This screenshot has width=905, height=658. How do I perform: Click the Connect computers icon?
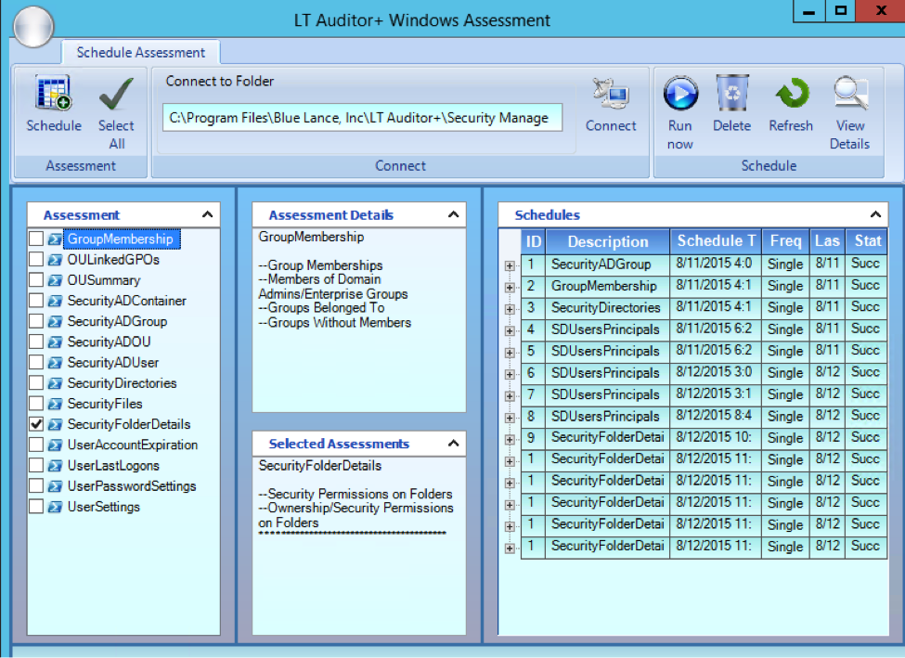pos(611,94)
